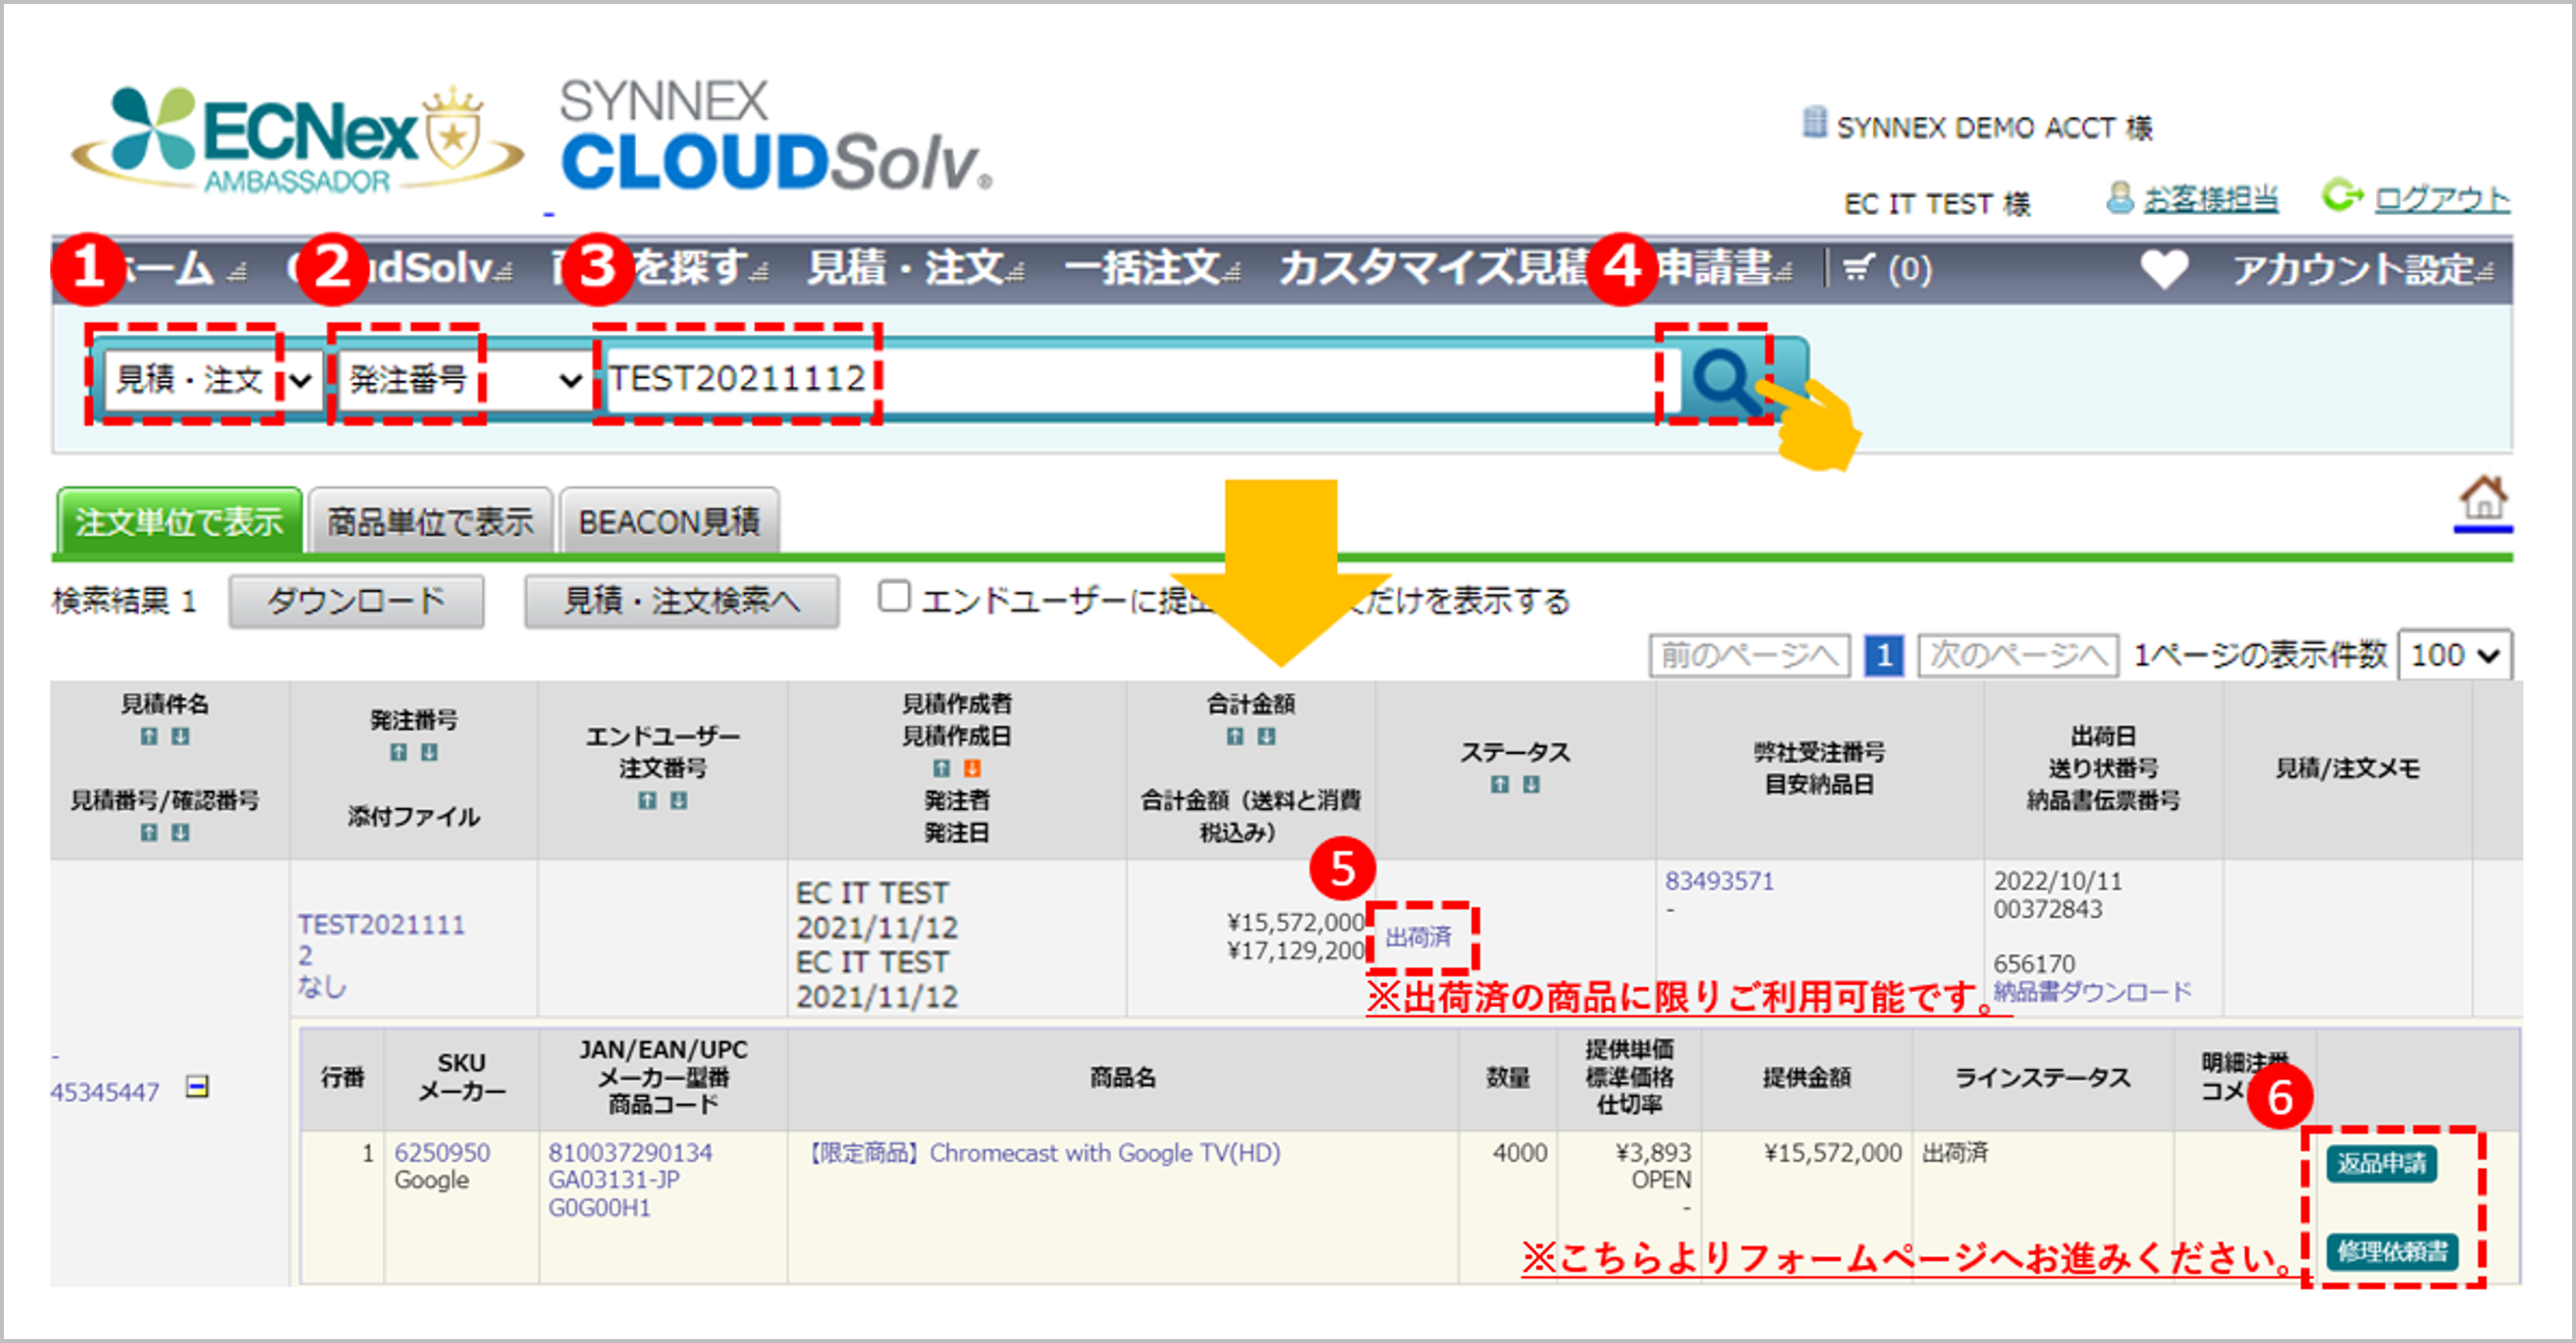
Task: Open the 見積・注文 navigation menu
Action: [915, 269]
